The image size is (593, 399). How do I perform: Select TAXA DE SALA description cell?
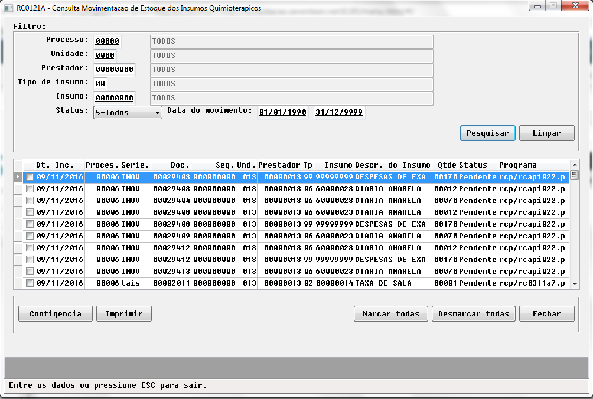pos(393,283)
